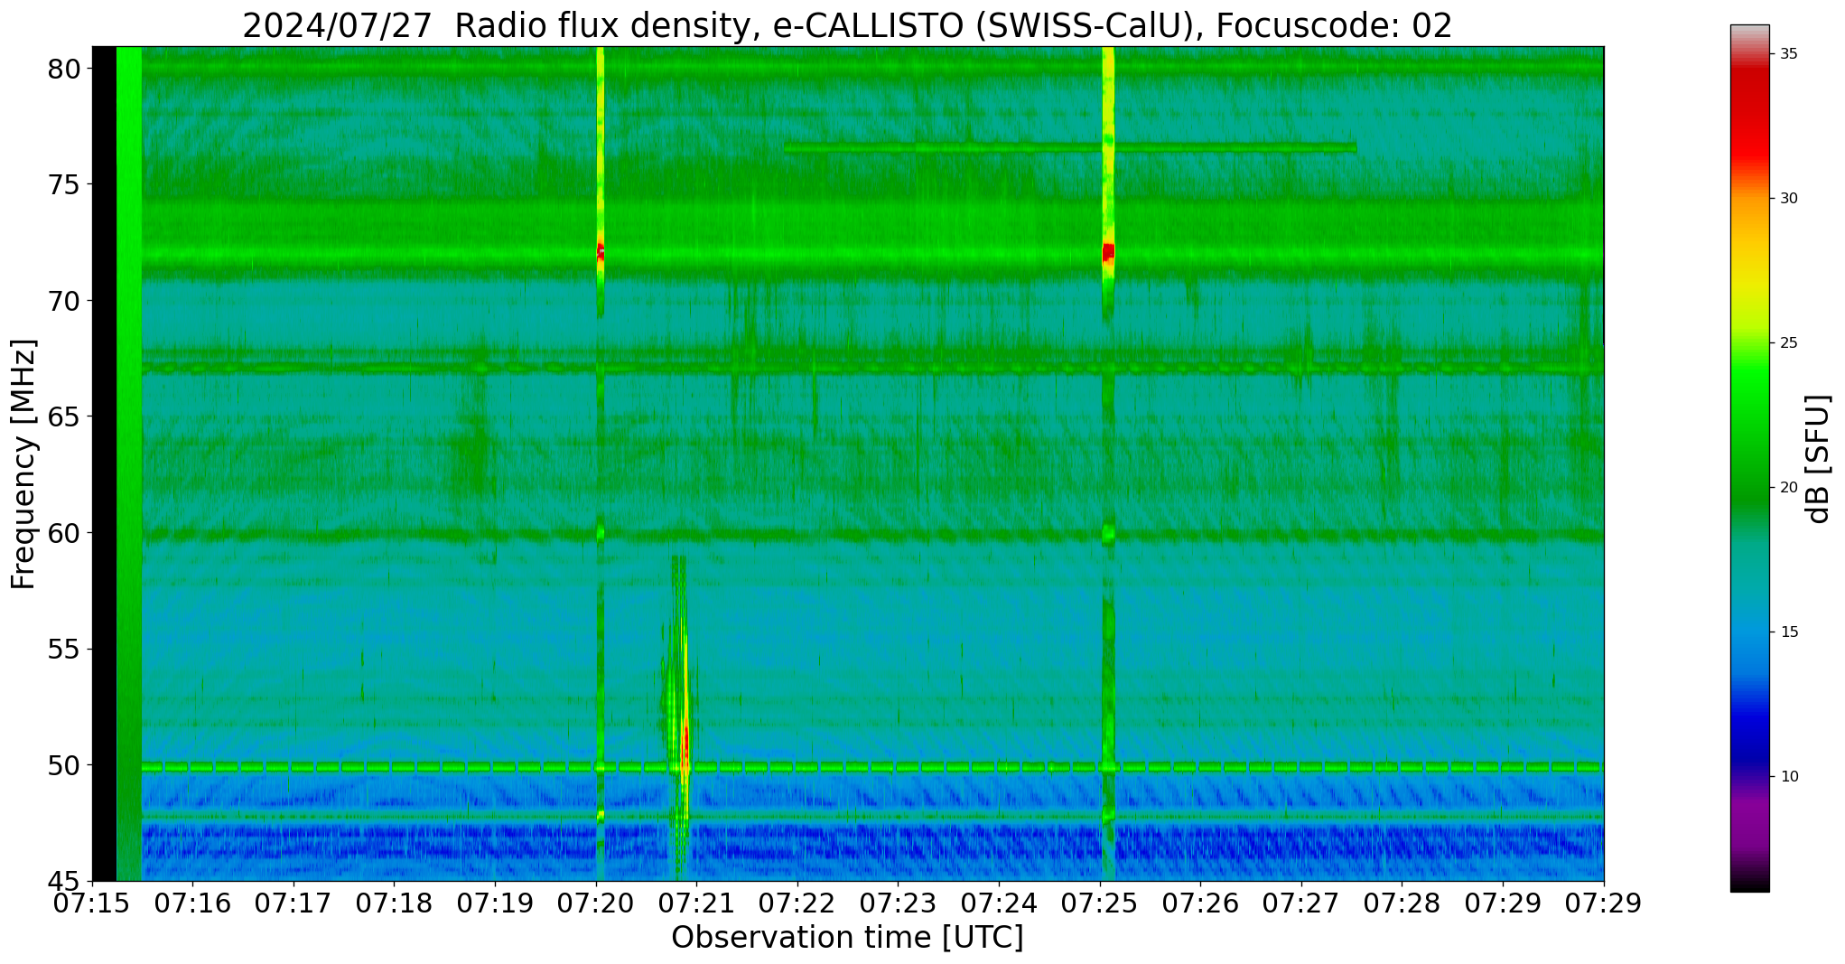Viewport: 1845px width, 964px height.
Task: Click the 07:19 time tick label
Action: [495, 903]
